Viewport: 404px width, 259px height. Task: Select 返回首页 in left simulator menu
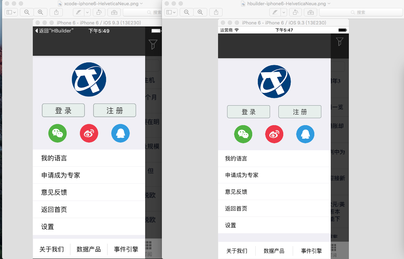coord(89,210)
